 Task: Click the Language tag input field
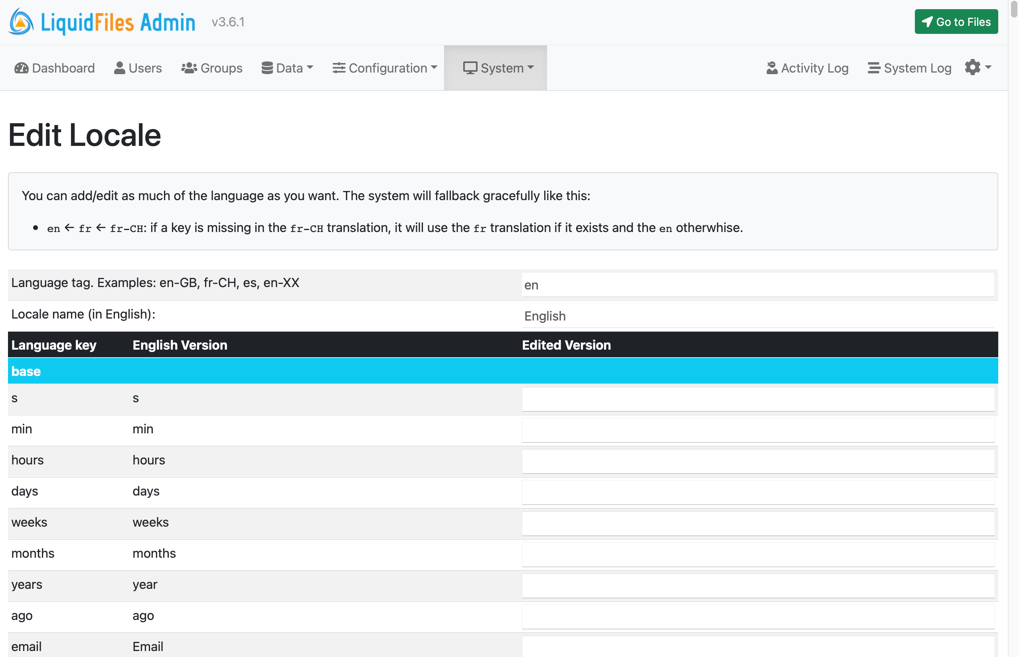point(758,285)
